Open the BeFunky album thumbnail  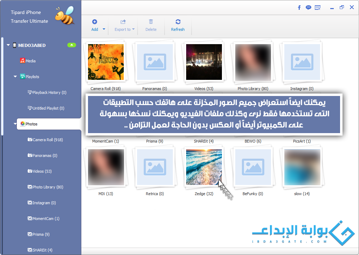click(253, 167)
